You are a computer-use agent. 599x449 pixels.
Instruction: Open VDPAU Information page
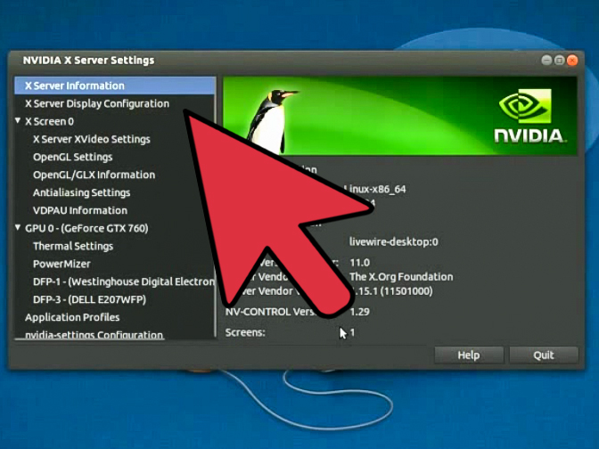coord(80,210)
